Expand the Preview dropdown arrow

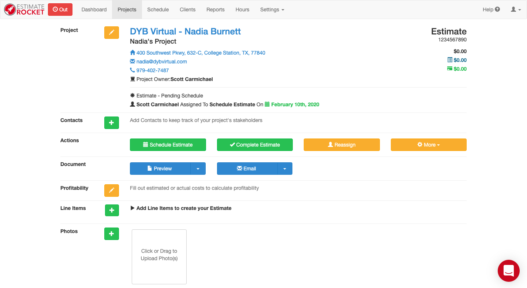(198, 169)
